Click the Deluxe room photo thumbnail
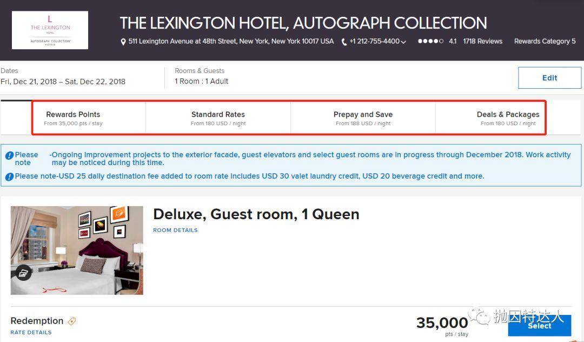This screenshot has width=584, height=342. (77, 250)
